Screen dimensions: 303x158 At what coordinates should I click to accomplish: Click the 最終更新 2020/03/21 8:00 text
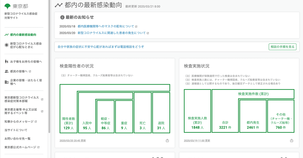click(143, 7)
